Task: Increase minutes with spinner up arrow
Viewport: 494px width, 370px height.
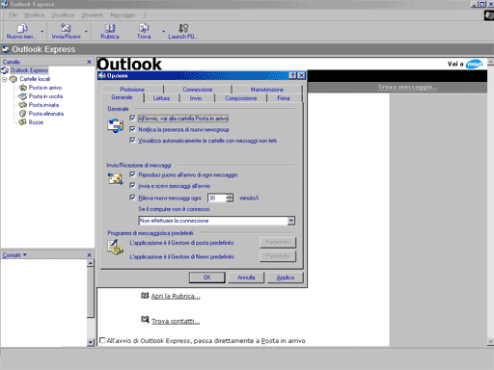Action: (230, 196)
